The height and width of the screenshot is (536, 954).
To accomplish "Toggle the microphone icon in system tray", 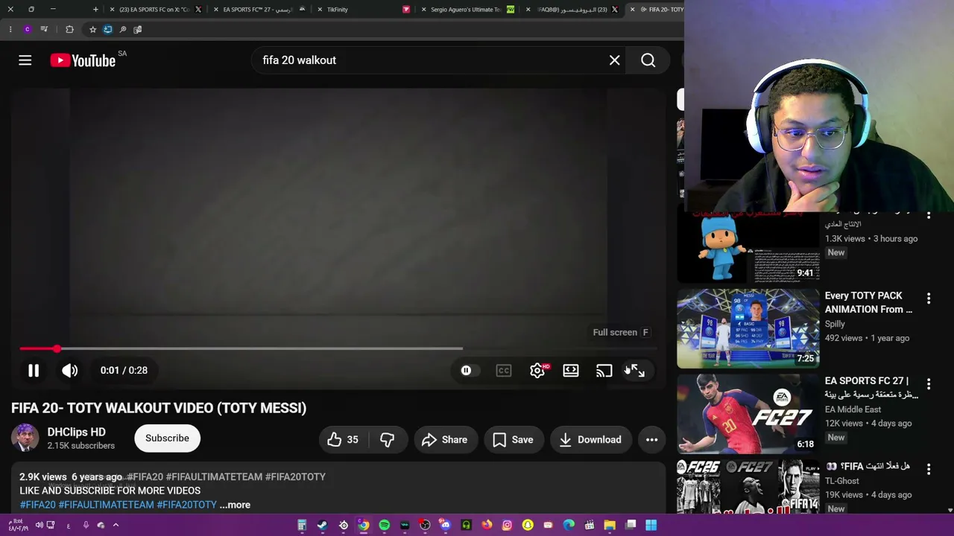I will point(86,525).
